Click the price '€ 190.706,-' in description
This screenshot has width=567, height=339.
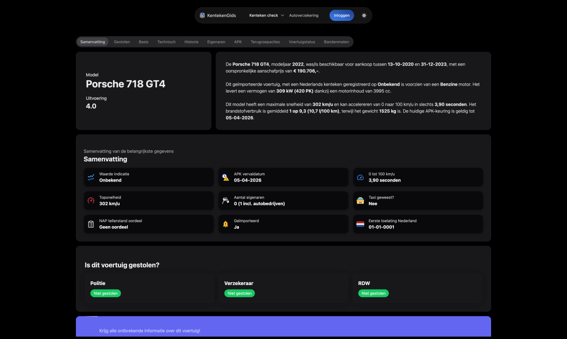[x=306, y=71]
